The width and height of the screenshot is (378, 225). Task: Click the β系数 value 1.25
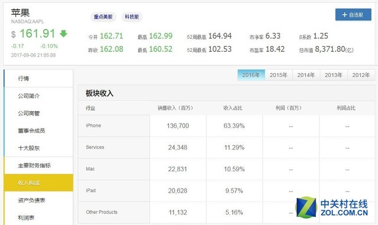tap(321, 36)
